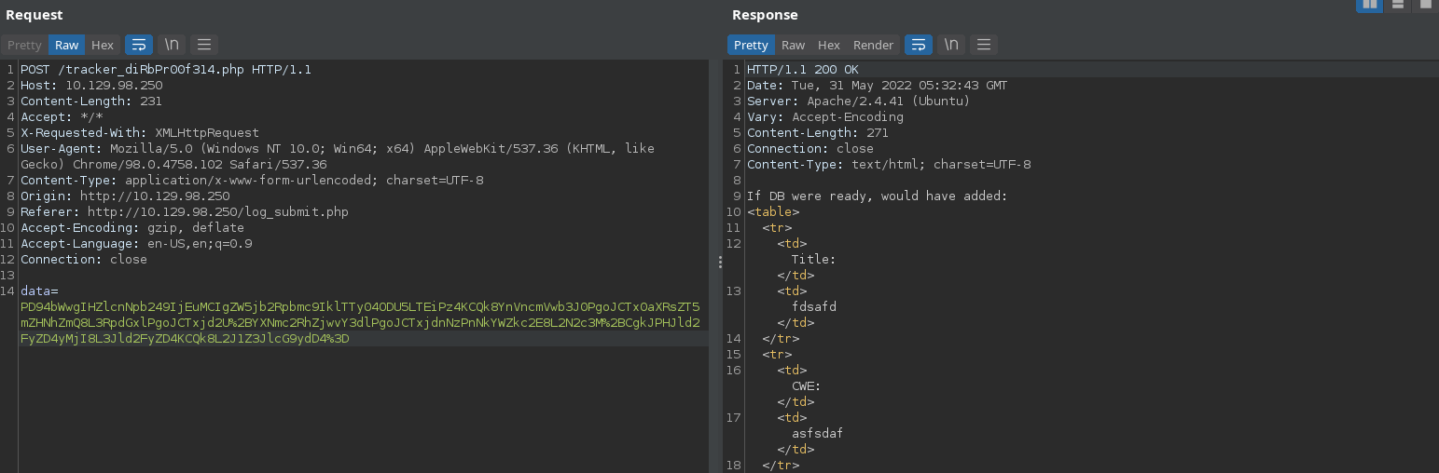Image resolution: width=1439 pixels, height=473 pixels.
Task: Open Response panel hamburger options menu
Action: pos(984,45)
